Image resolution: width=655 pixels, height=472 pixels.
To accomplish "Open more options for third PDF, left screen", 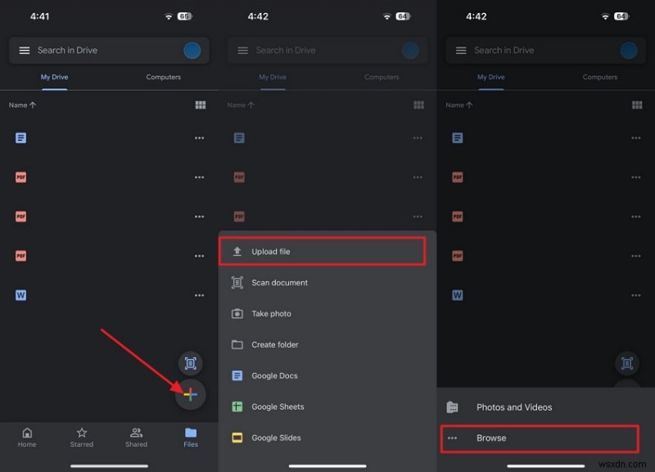I will point(199,255).
